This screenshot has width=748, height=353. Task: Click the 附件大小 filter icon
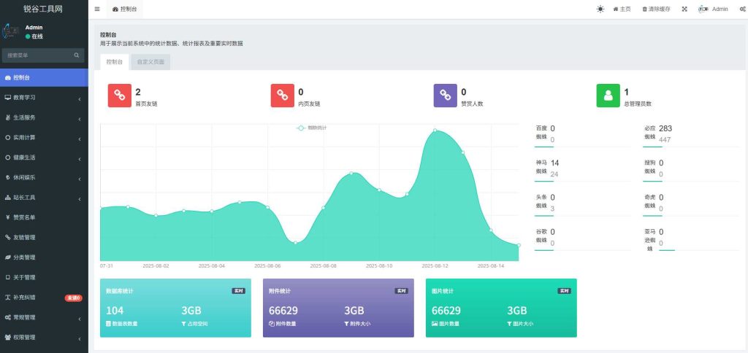tap(347, 324)
